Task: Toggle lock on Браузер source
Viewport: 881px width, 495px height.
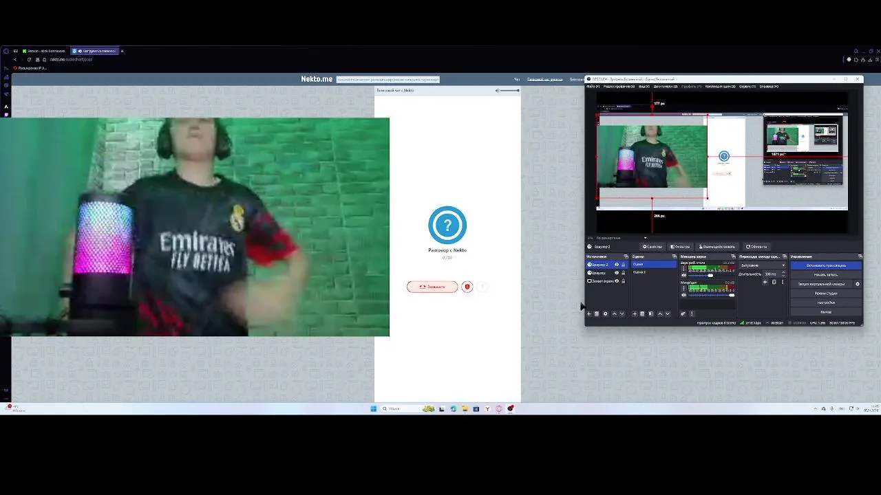Action: 624,273
